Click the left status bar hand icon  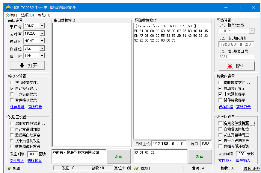(x=8, y=169)
